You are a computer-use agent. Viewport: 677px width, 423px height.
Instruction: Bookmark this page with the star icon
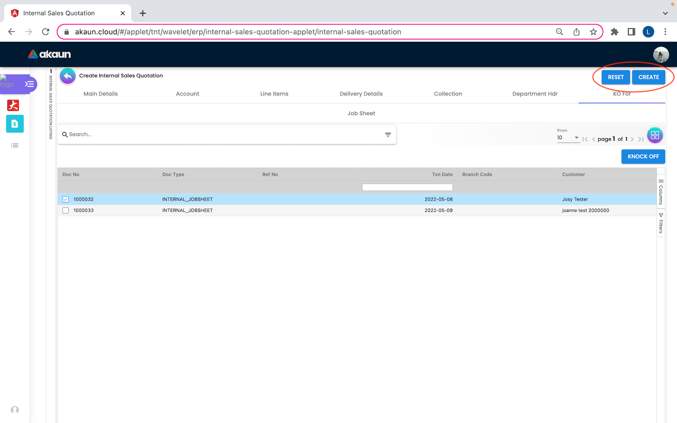point(593,32)
